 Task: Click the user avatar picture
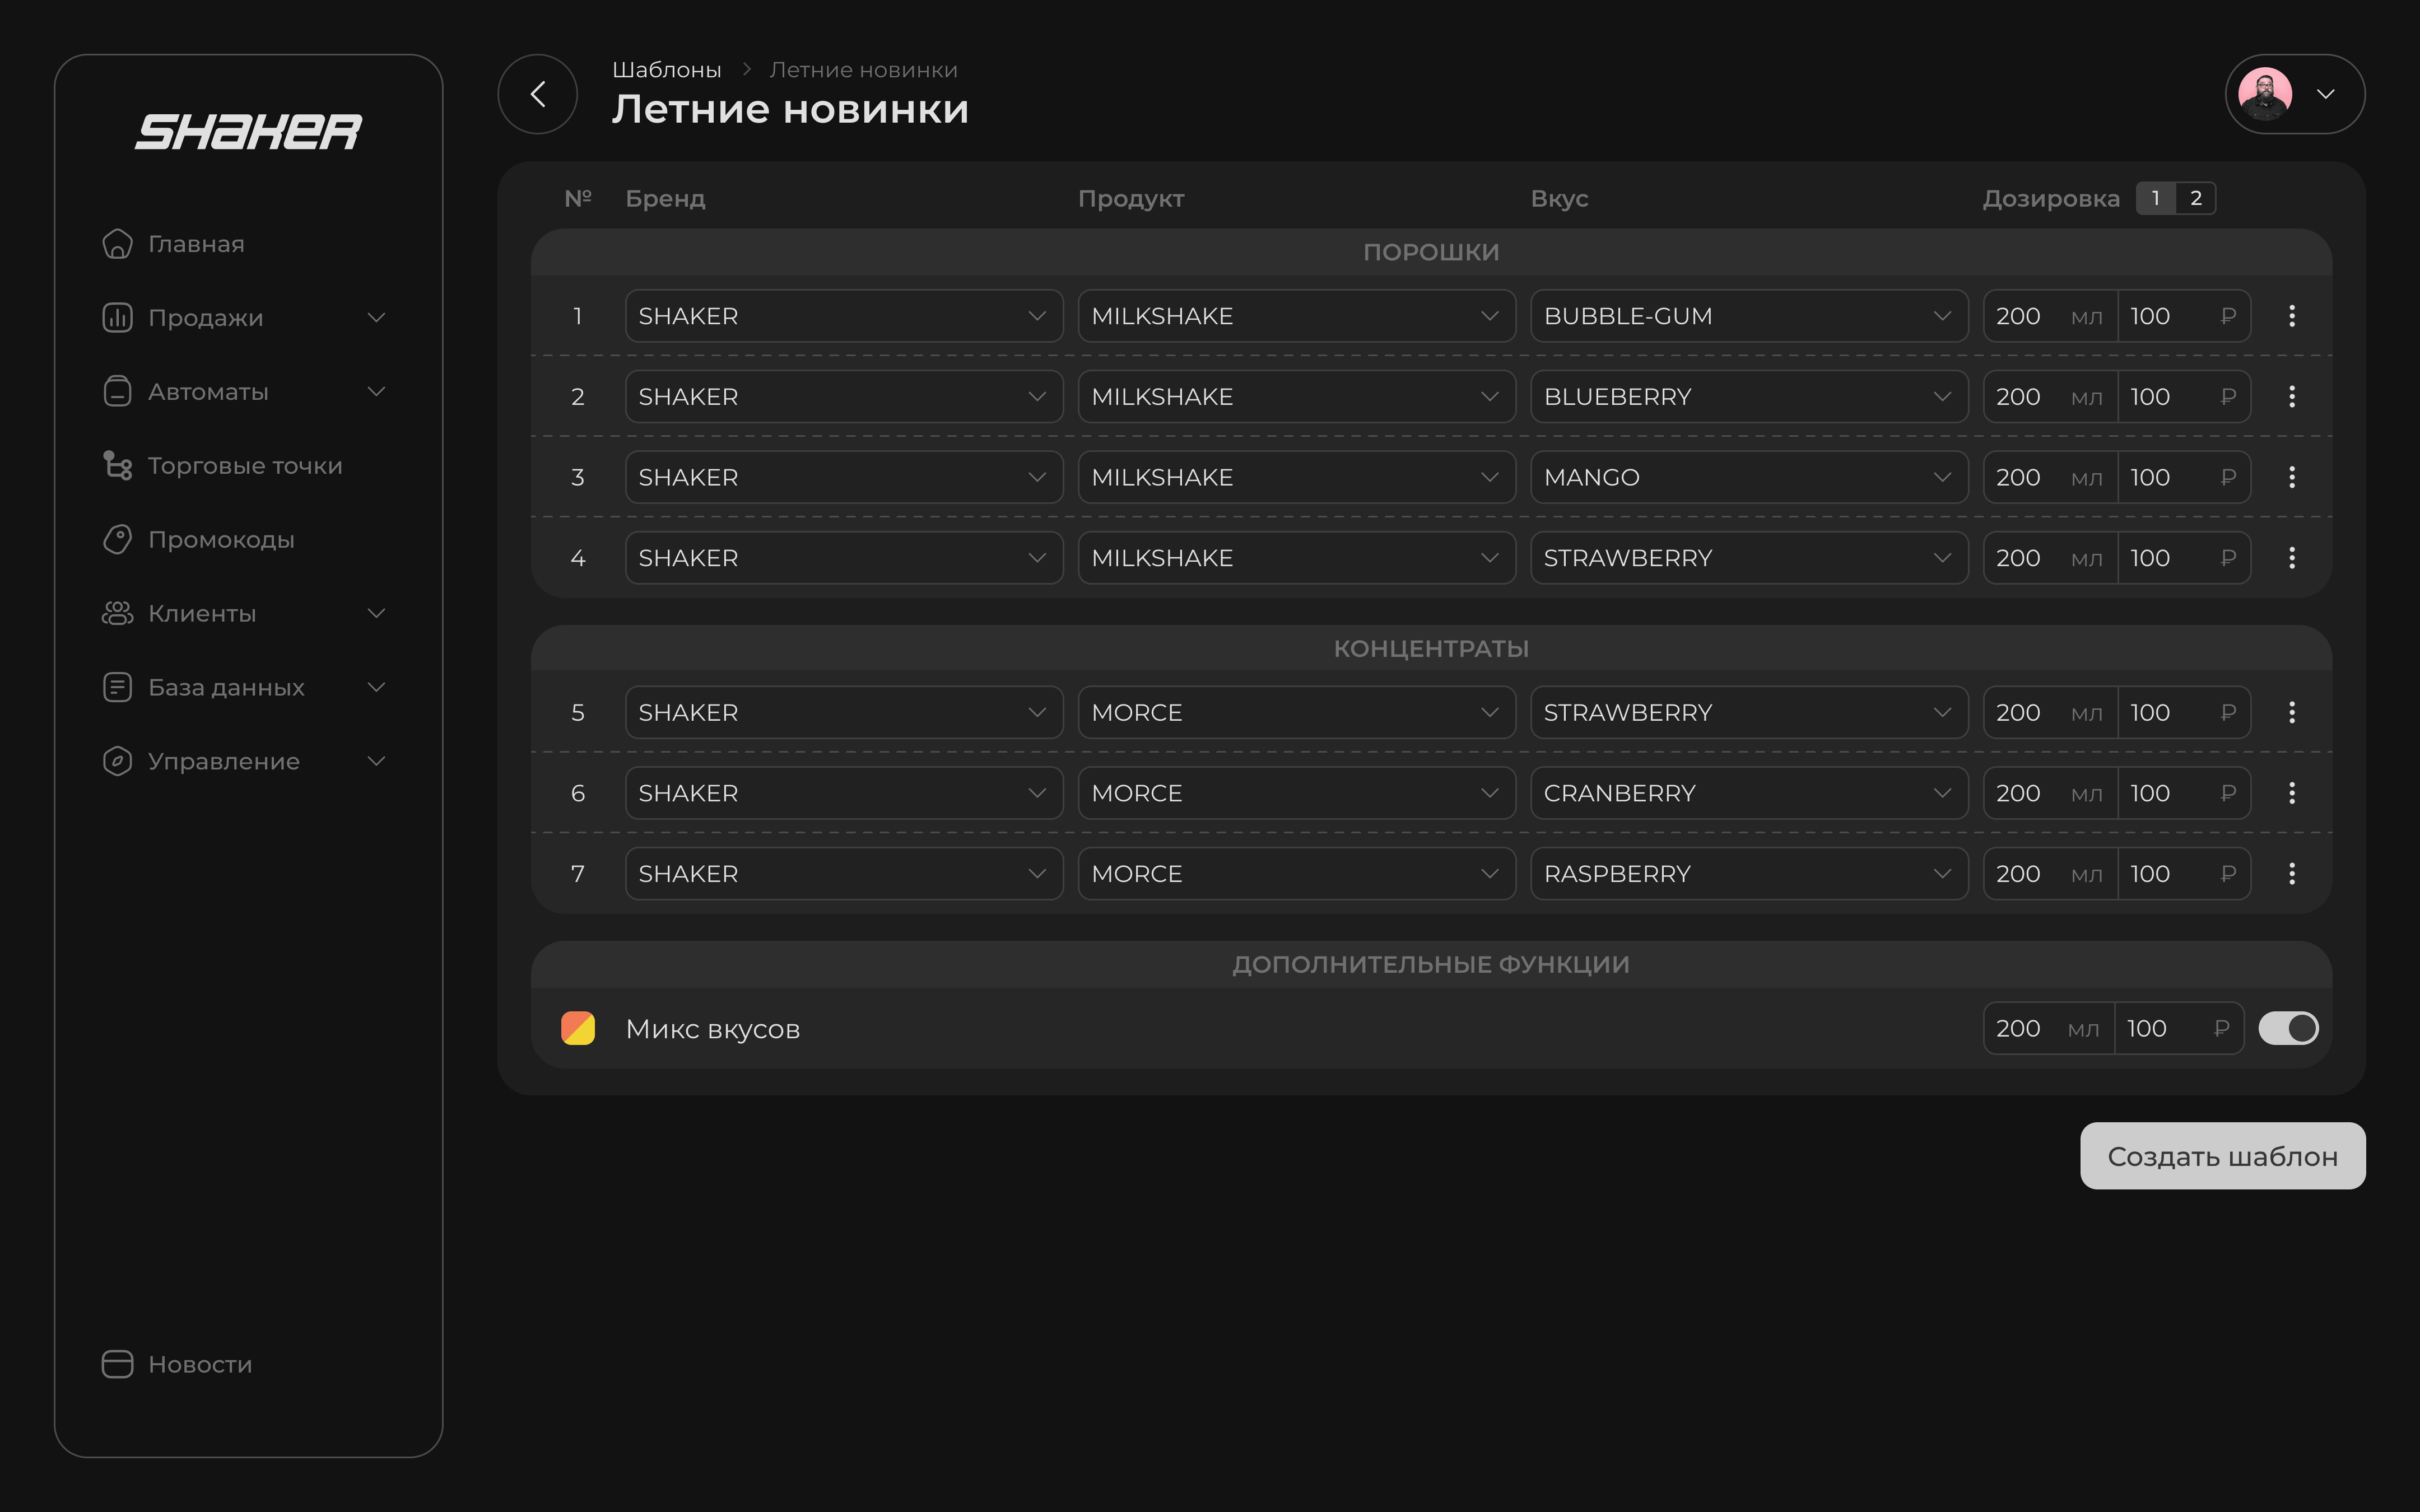pyautogui.click(x=2265, y=94)
